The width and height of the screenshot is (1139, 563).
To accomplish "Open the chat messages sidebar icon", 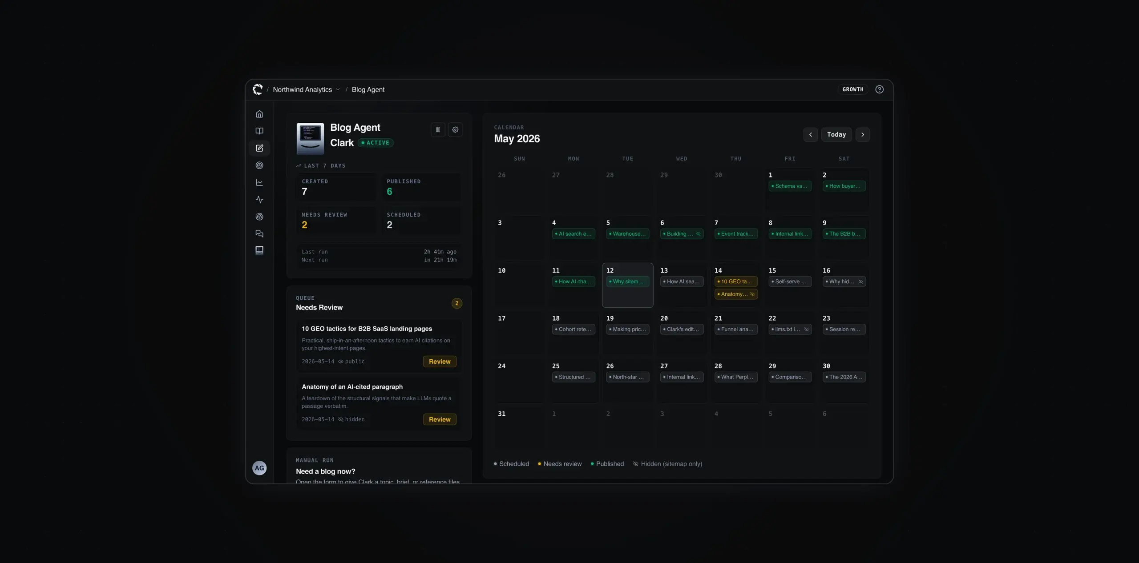I will (x=259, y=233).
